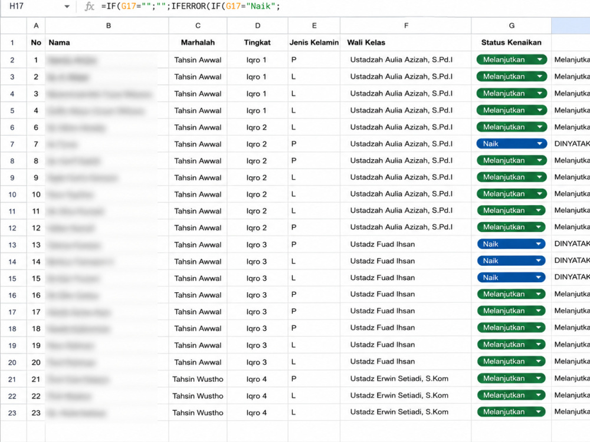This screenshot has width=590, height=442.
Task: Click Iqro 2 cell in row 12
Action: click(257, 227)
